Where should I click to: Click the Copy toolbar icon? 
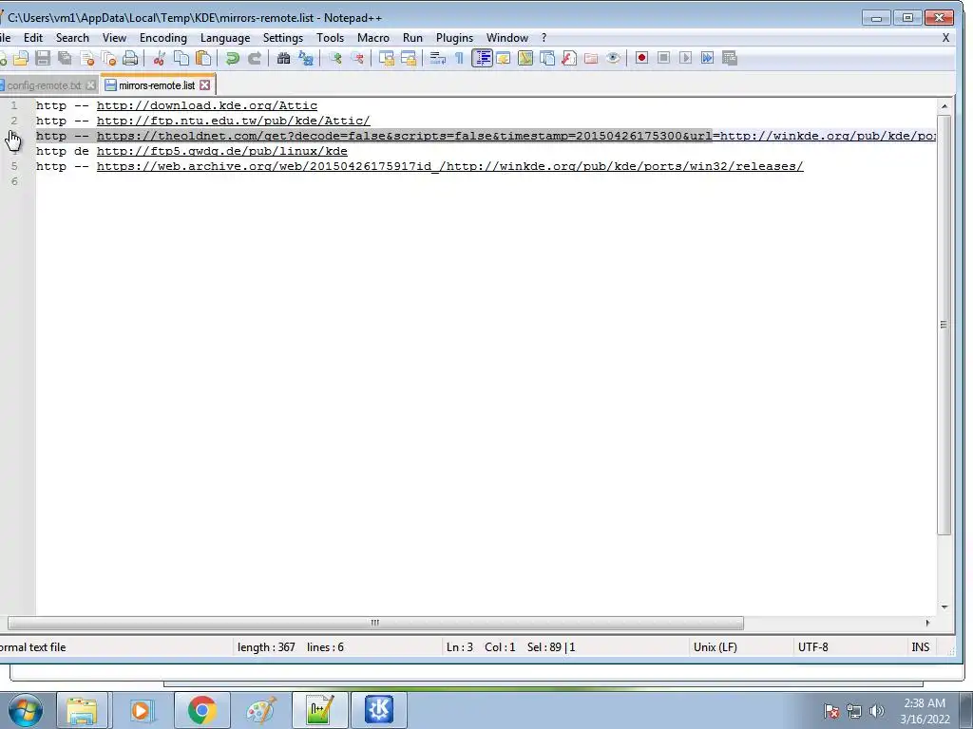click(181, 58)
